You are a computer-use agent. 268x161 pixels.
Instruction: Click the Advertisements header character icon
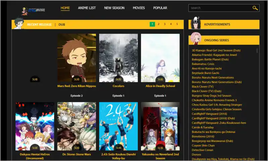196,23
